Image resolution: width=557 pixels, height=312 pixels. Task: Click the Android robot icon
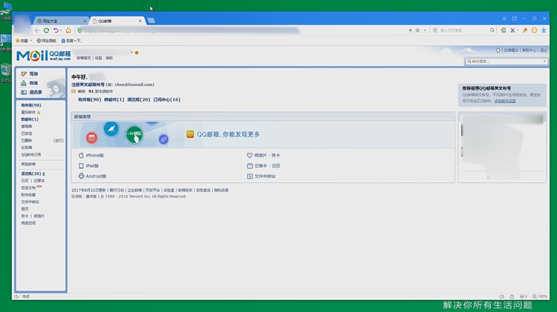coord(81,176)
